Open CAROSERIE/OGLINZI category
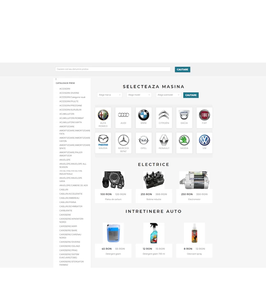The width and height of the screenshot is (266, 307). click(70, 246)
